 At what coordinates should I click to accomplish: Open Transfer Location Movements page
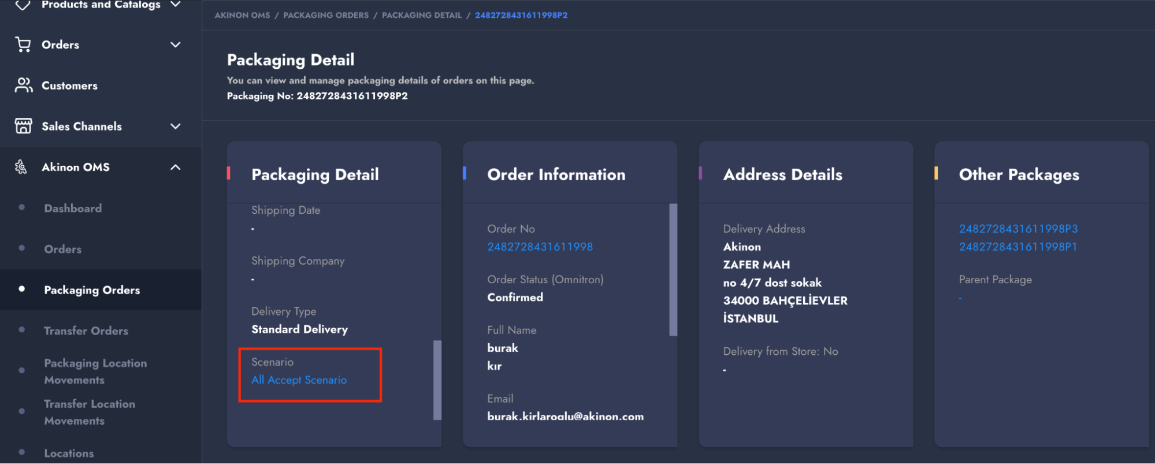tap(90, 412)
